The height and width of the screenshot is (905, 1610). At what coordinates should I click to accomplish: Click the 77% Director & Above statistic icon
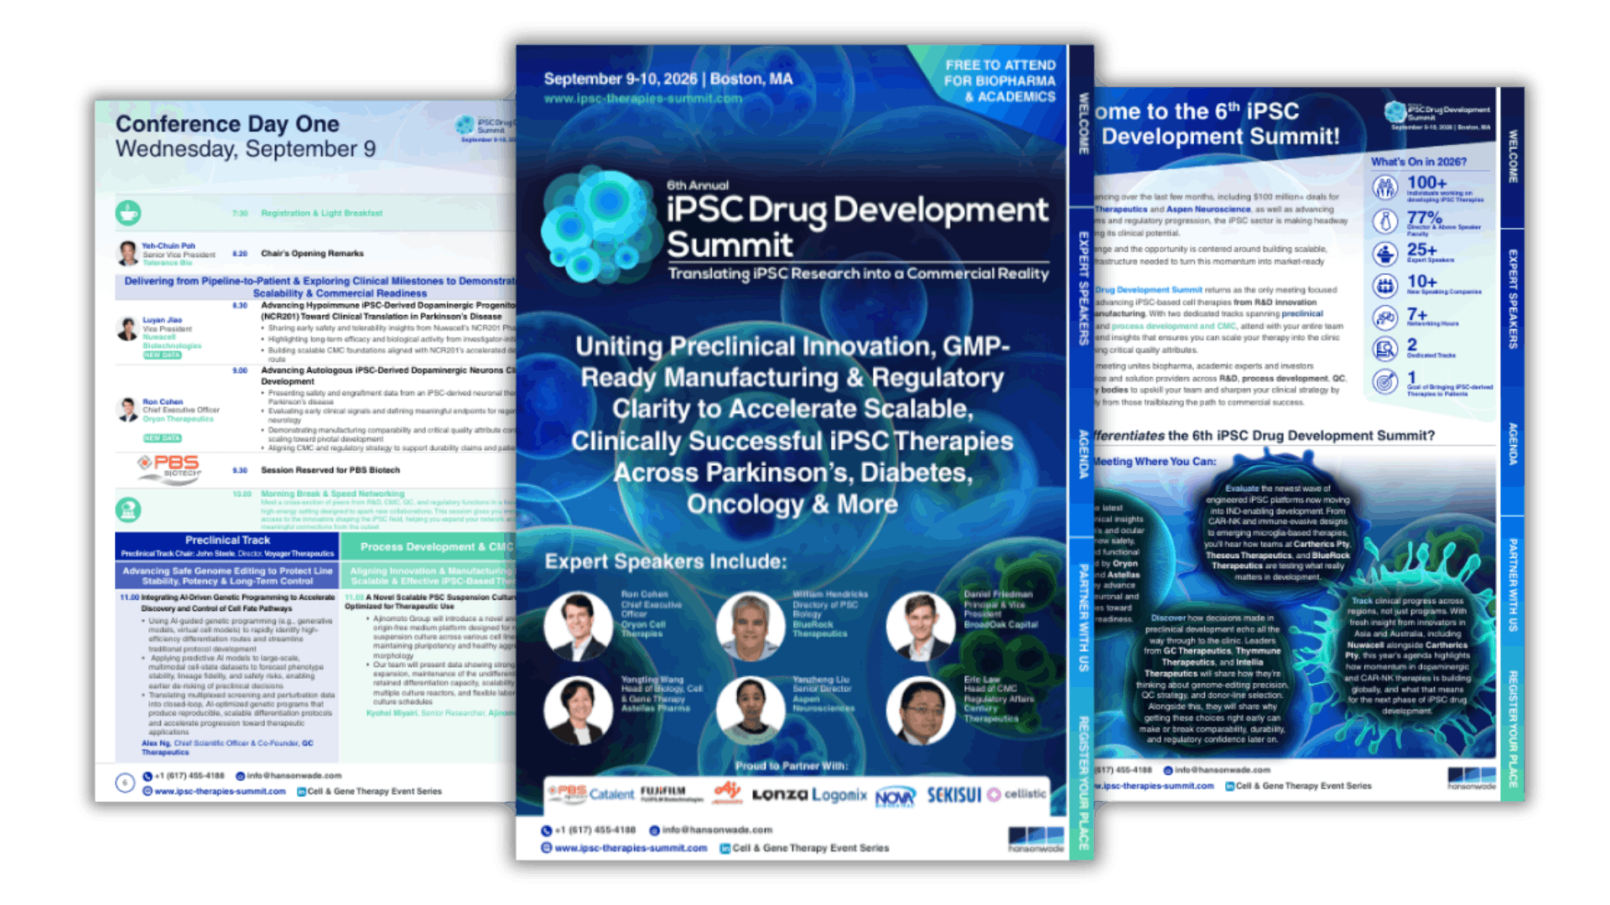[x=1385, y=221]
